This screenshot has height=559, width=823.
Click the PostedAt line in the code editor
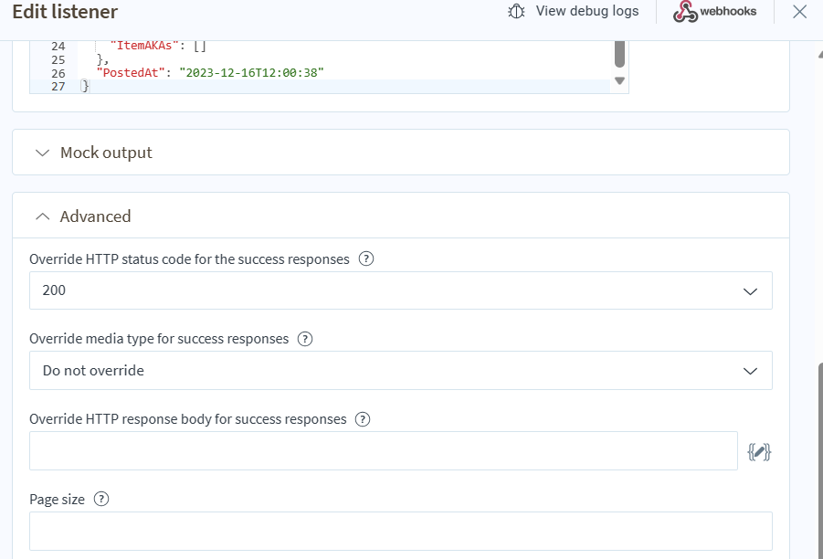210,72
